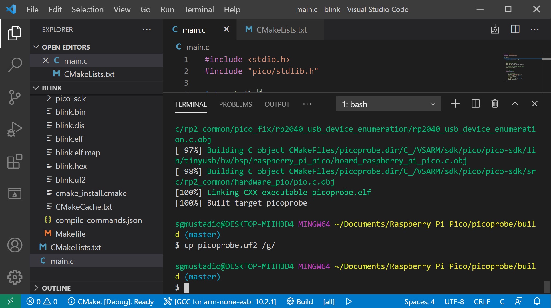Toggle notifications bell in status bar
This screenshot has width=551, height=308.
click(x=537, y=301)
